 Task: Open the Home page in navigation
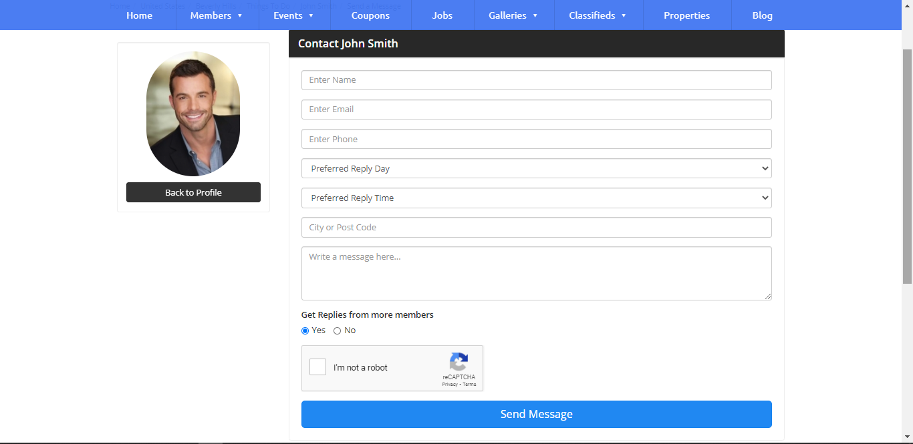point(139,15)
